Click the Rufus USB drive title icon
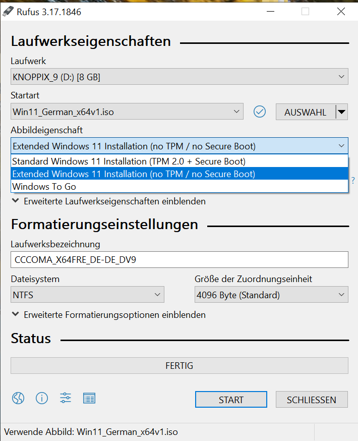The height and width of the screenshot is (441, 358). point(8,12)
